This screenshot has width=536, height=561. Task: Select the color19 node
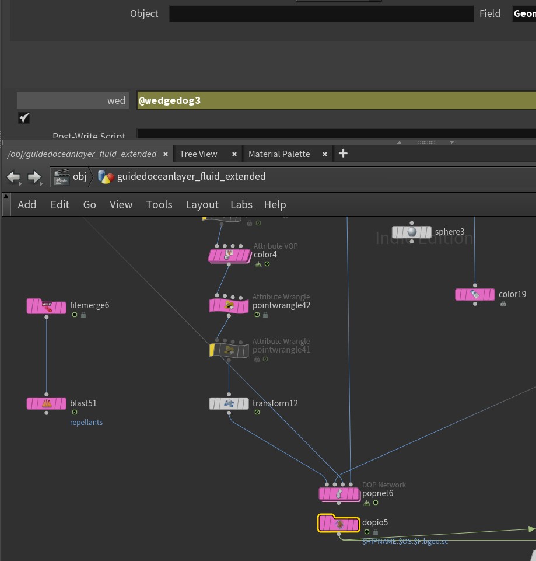tap(475, 294)
